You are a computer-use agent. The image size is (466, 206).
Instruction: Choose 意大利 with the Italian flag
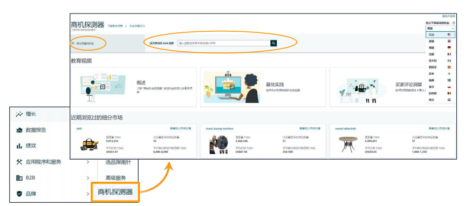pyautogui.click(x=440, y=60)
